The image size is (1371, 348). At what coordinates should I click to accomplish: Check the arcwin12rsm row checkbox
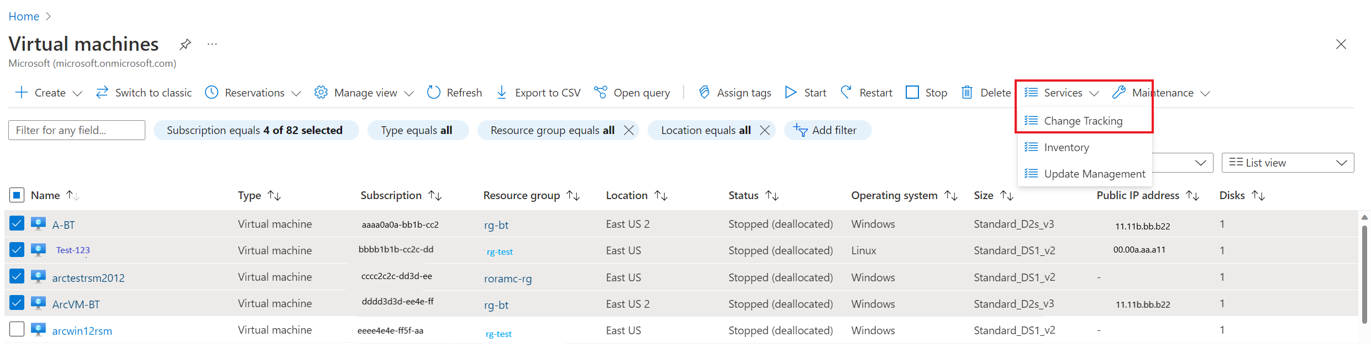(x=17, y=329)
